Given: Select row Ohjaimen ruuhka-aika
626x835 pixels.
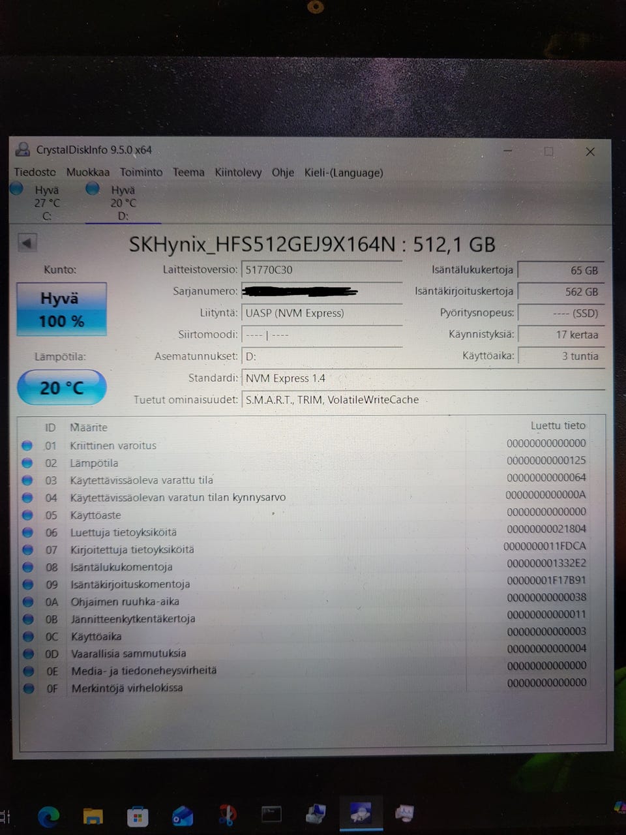Looking at the screenshot, I should click(305, 601).
